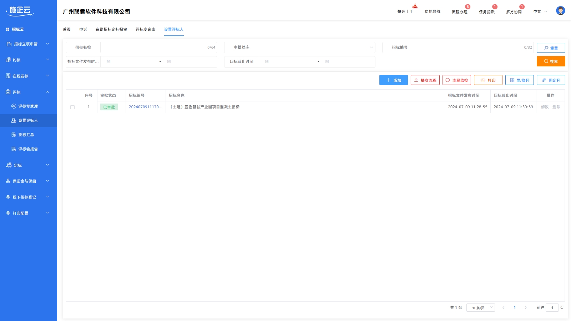Go to previous page arrow

(x=504, y=307)
